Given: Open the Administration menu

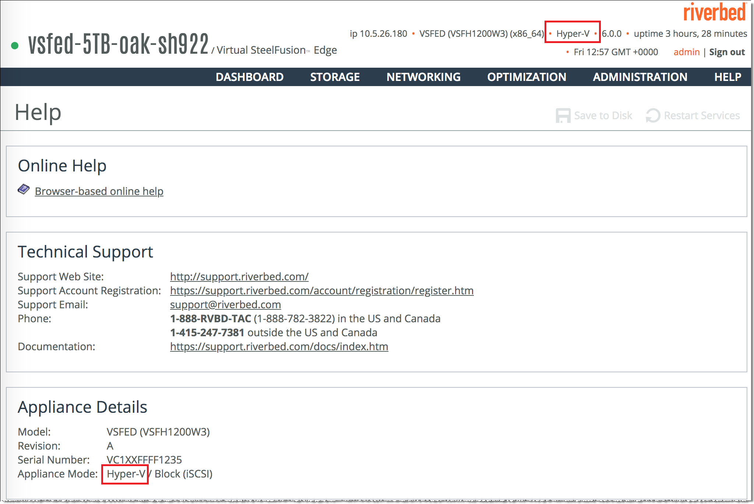Looking at the screenshot, I should (x=640, y=77).
